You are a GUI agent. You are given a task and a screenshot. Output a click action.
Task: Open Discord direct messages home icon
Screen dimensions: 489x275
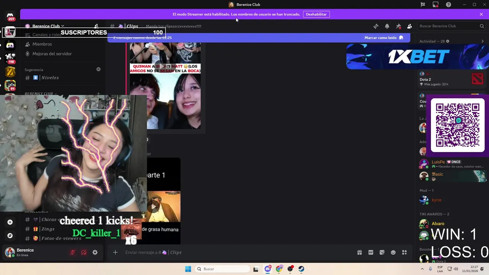point(10,16)
